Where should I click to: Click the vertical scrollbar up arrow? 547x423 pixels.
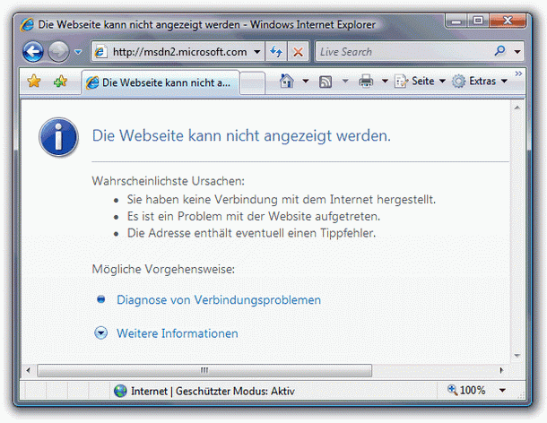click(x=517, y=108)
